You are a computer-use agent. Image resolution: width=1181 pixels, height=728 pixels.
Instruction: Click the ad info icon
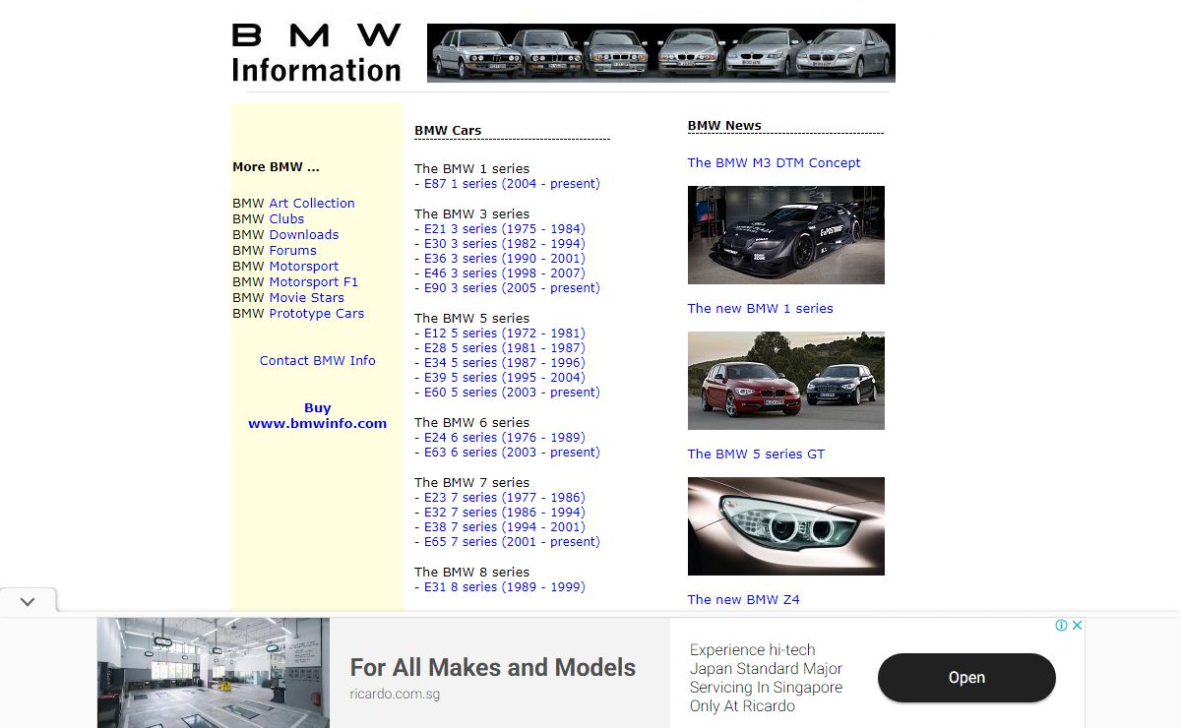[x=1061, y=626]
